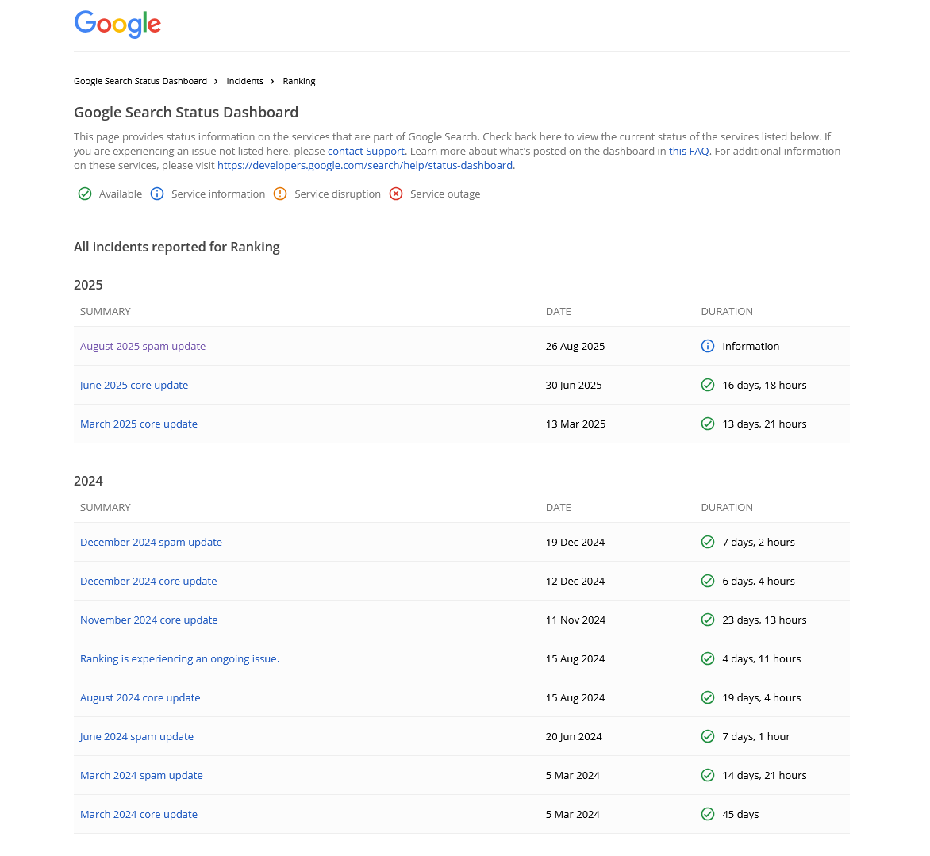Select the Ranking breadcrumb item
Viewport: 930px width, 856px height.
pyautogui.click(x=299, y=81)
